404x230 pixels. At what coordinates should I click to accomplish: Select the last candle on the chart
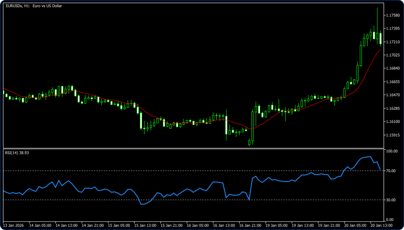pyautogui.click(x=380, y=38)
